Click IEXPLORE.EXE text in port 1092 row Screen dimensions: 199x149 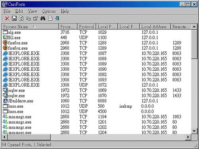[x=24, y=74]
